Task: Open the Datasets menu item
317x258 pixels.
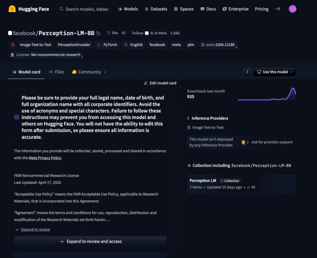Action: [156, 9]
